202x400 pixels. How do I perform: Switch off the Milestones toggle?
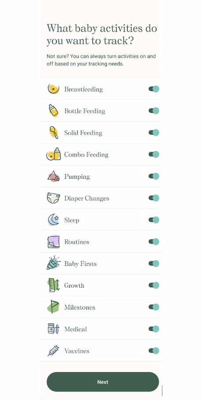(x=154, y=307)
